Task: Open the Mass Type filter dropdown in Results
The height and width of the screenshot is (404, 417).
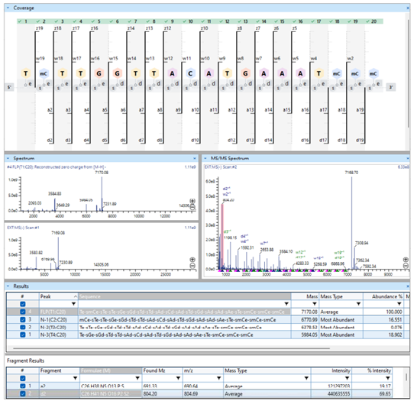Action: (358, 304)
